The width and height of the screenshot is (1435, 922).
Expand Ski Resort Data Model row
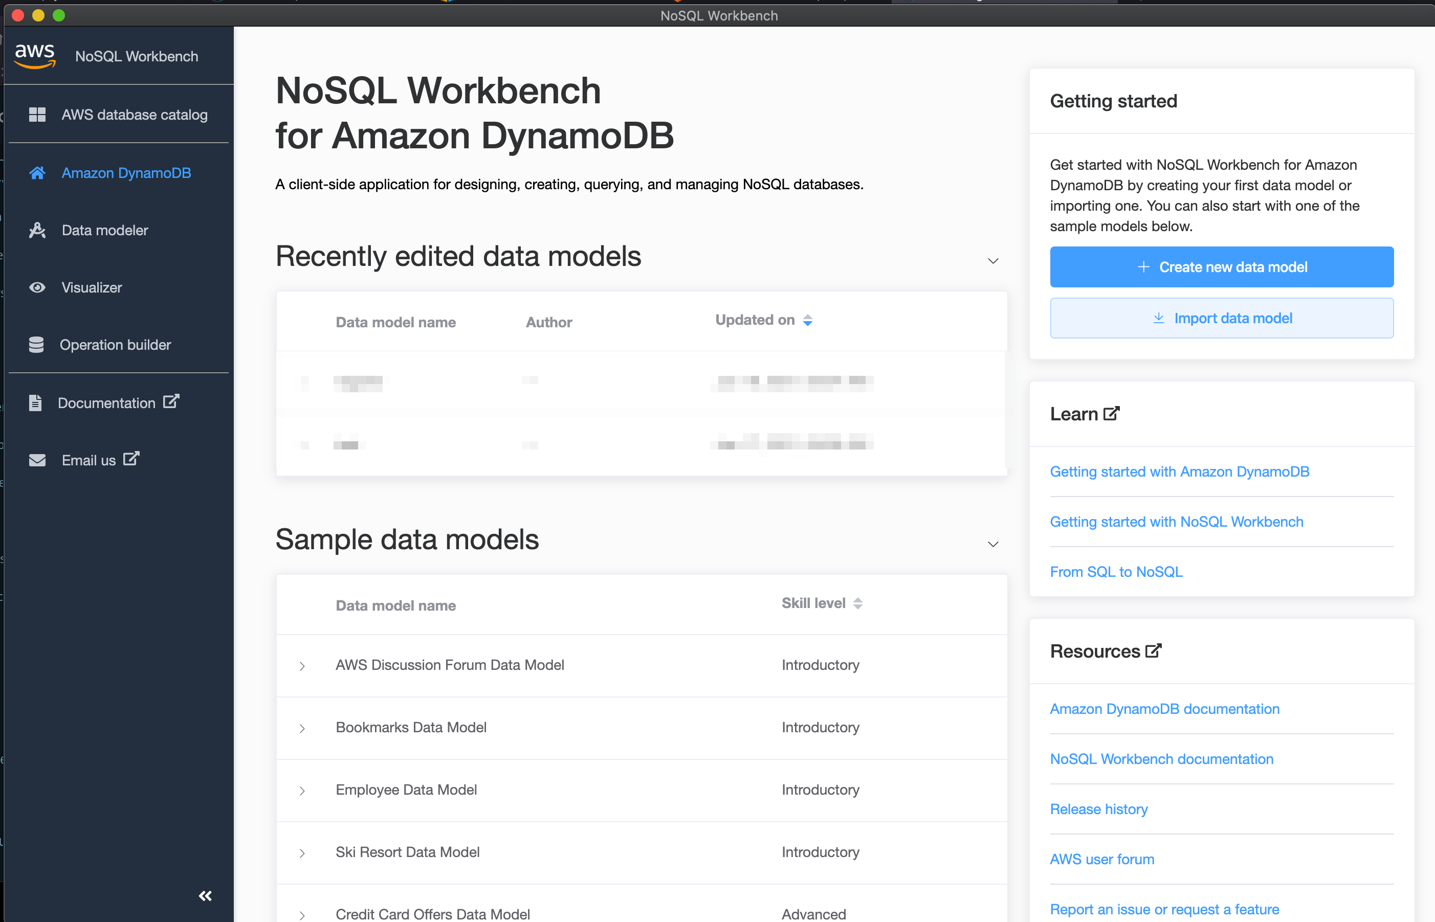point(302,854)
